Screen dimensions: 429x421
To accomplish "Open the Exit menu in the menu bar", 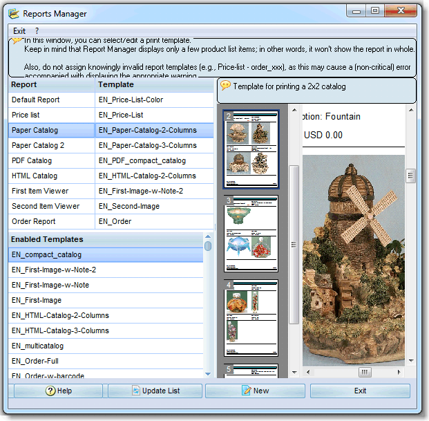I will [19, 31].
